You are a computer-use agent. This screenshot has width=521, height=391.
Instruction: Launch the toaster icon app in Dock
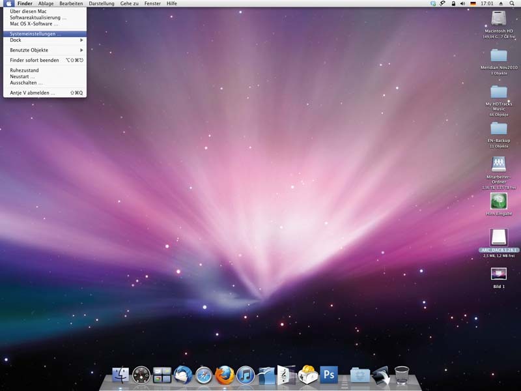click(x=307, y=375)
